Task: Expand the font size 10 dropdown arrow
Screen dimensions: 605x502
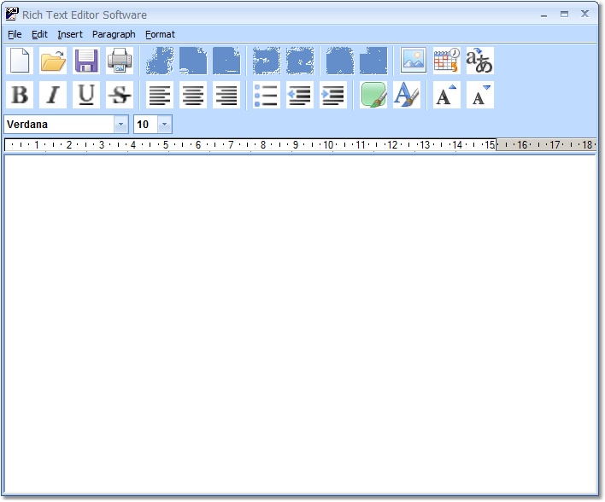Action: pos(165,124)
